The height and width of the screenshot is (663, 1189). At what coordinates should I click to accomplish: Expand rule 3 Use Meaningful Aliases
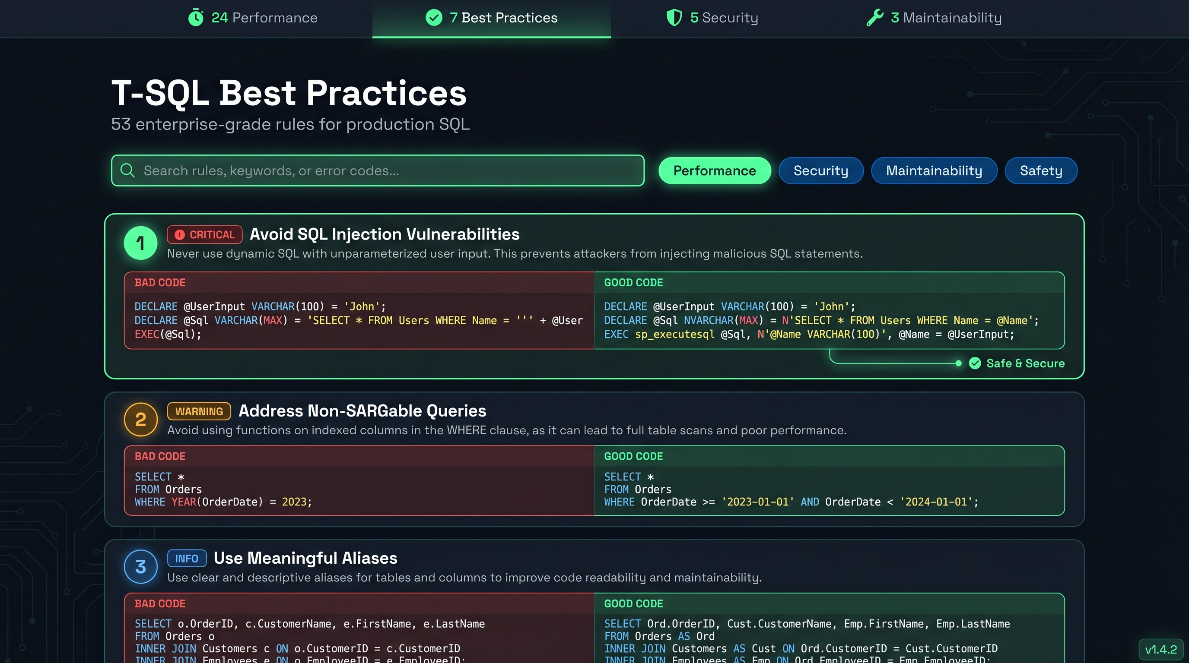point(305,558)
